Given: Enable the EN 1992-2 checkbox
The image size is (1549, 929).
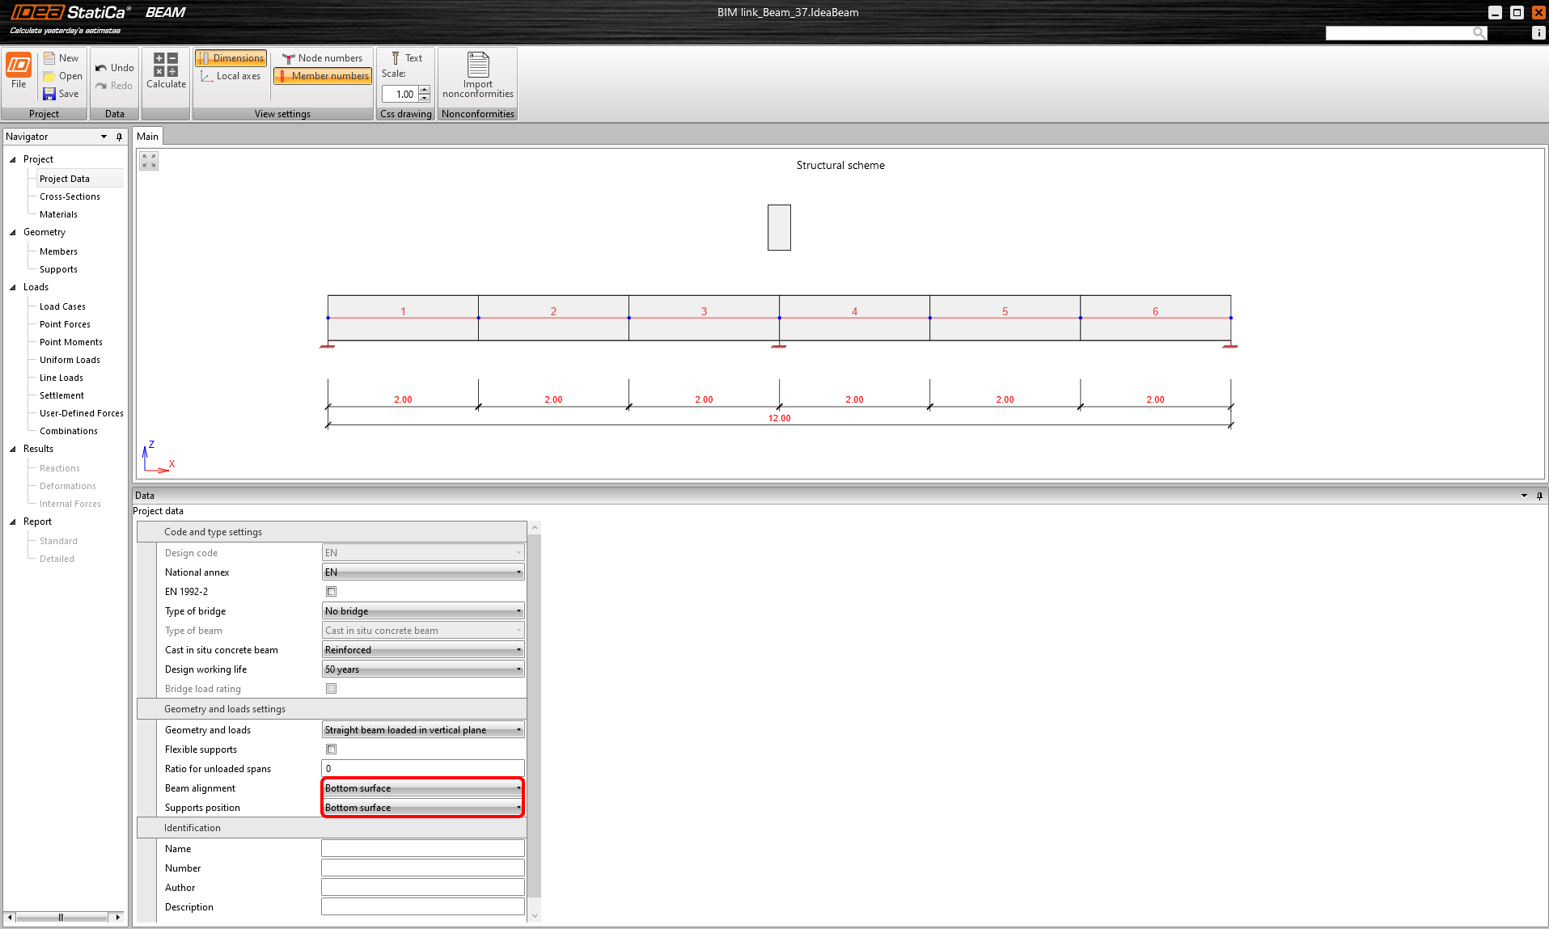Looking at the screenshot, I should click(331, 592).
